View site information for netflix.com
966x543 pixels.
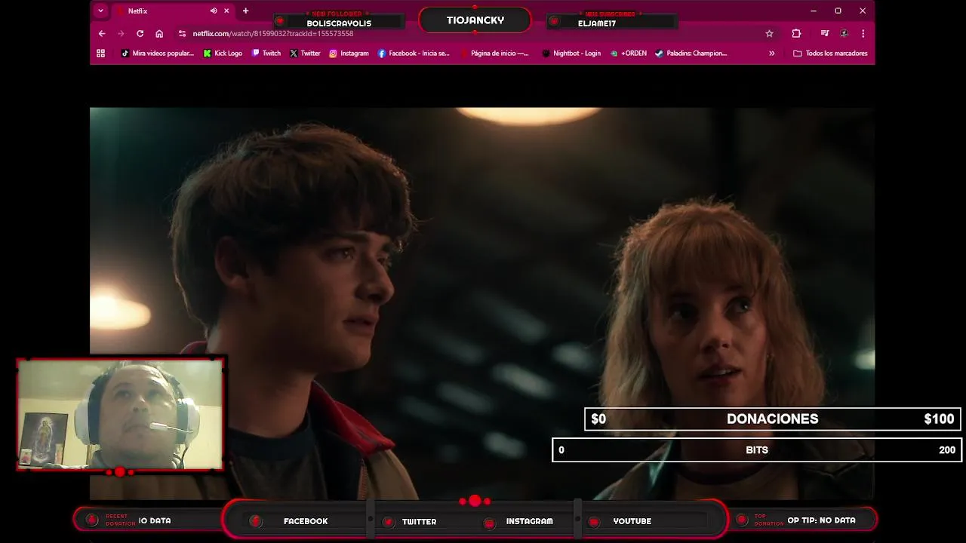(x=182, y=34)
